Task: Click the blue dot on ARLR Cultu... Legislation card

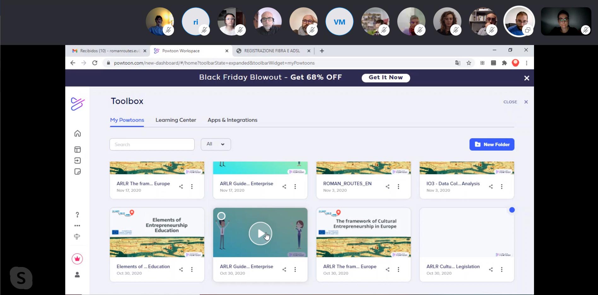Action: point(512,210)
